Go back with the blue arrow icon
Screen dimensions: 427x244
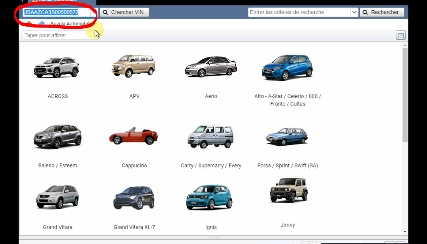pyautogui.click(x=42, y=24)
